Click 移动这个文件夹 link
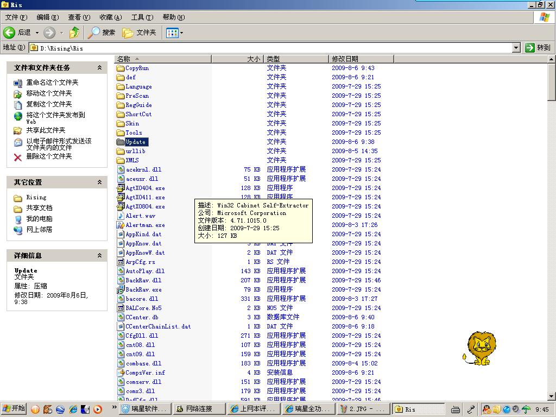Viewport: 556px width, 417px height. [49, 93]
